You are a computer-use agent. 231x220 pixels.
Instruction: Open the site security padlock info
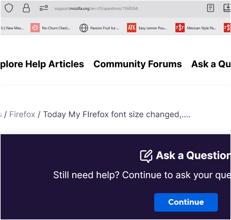coord(26,8)
